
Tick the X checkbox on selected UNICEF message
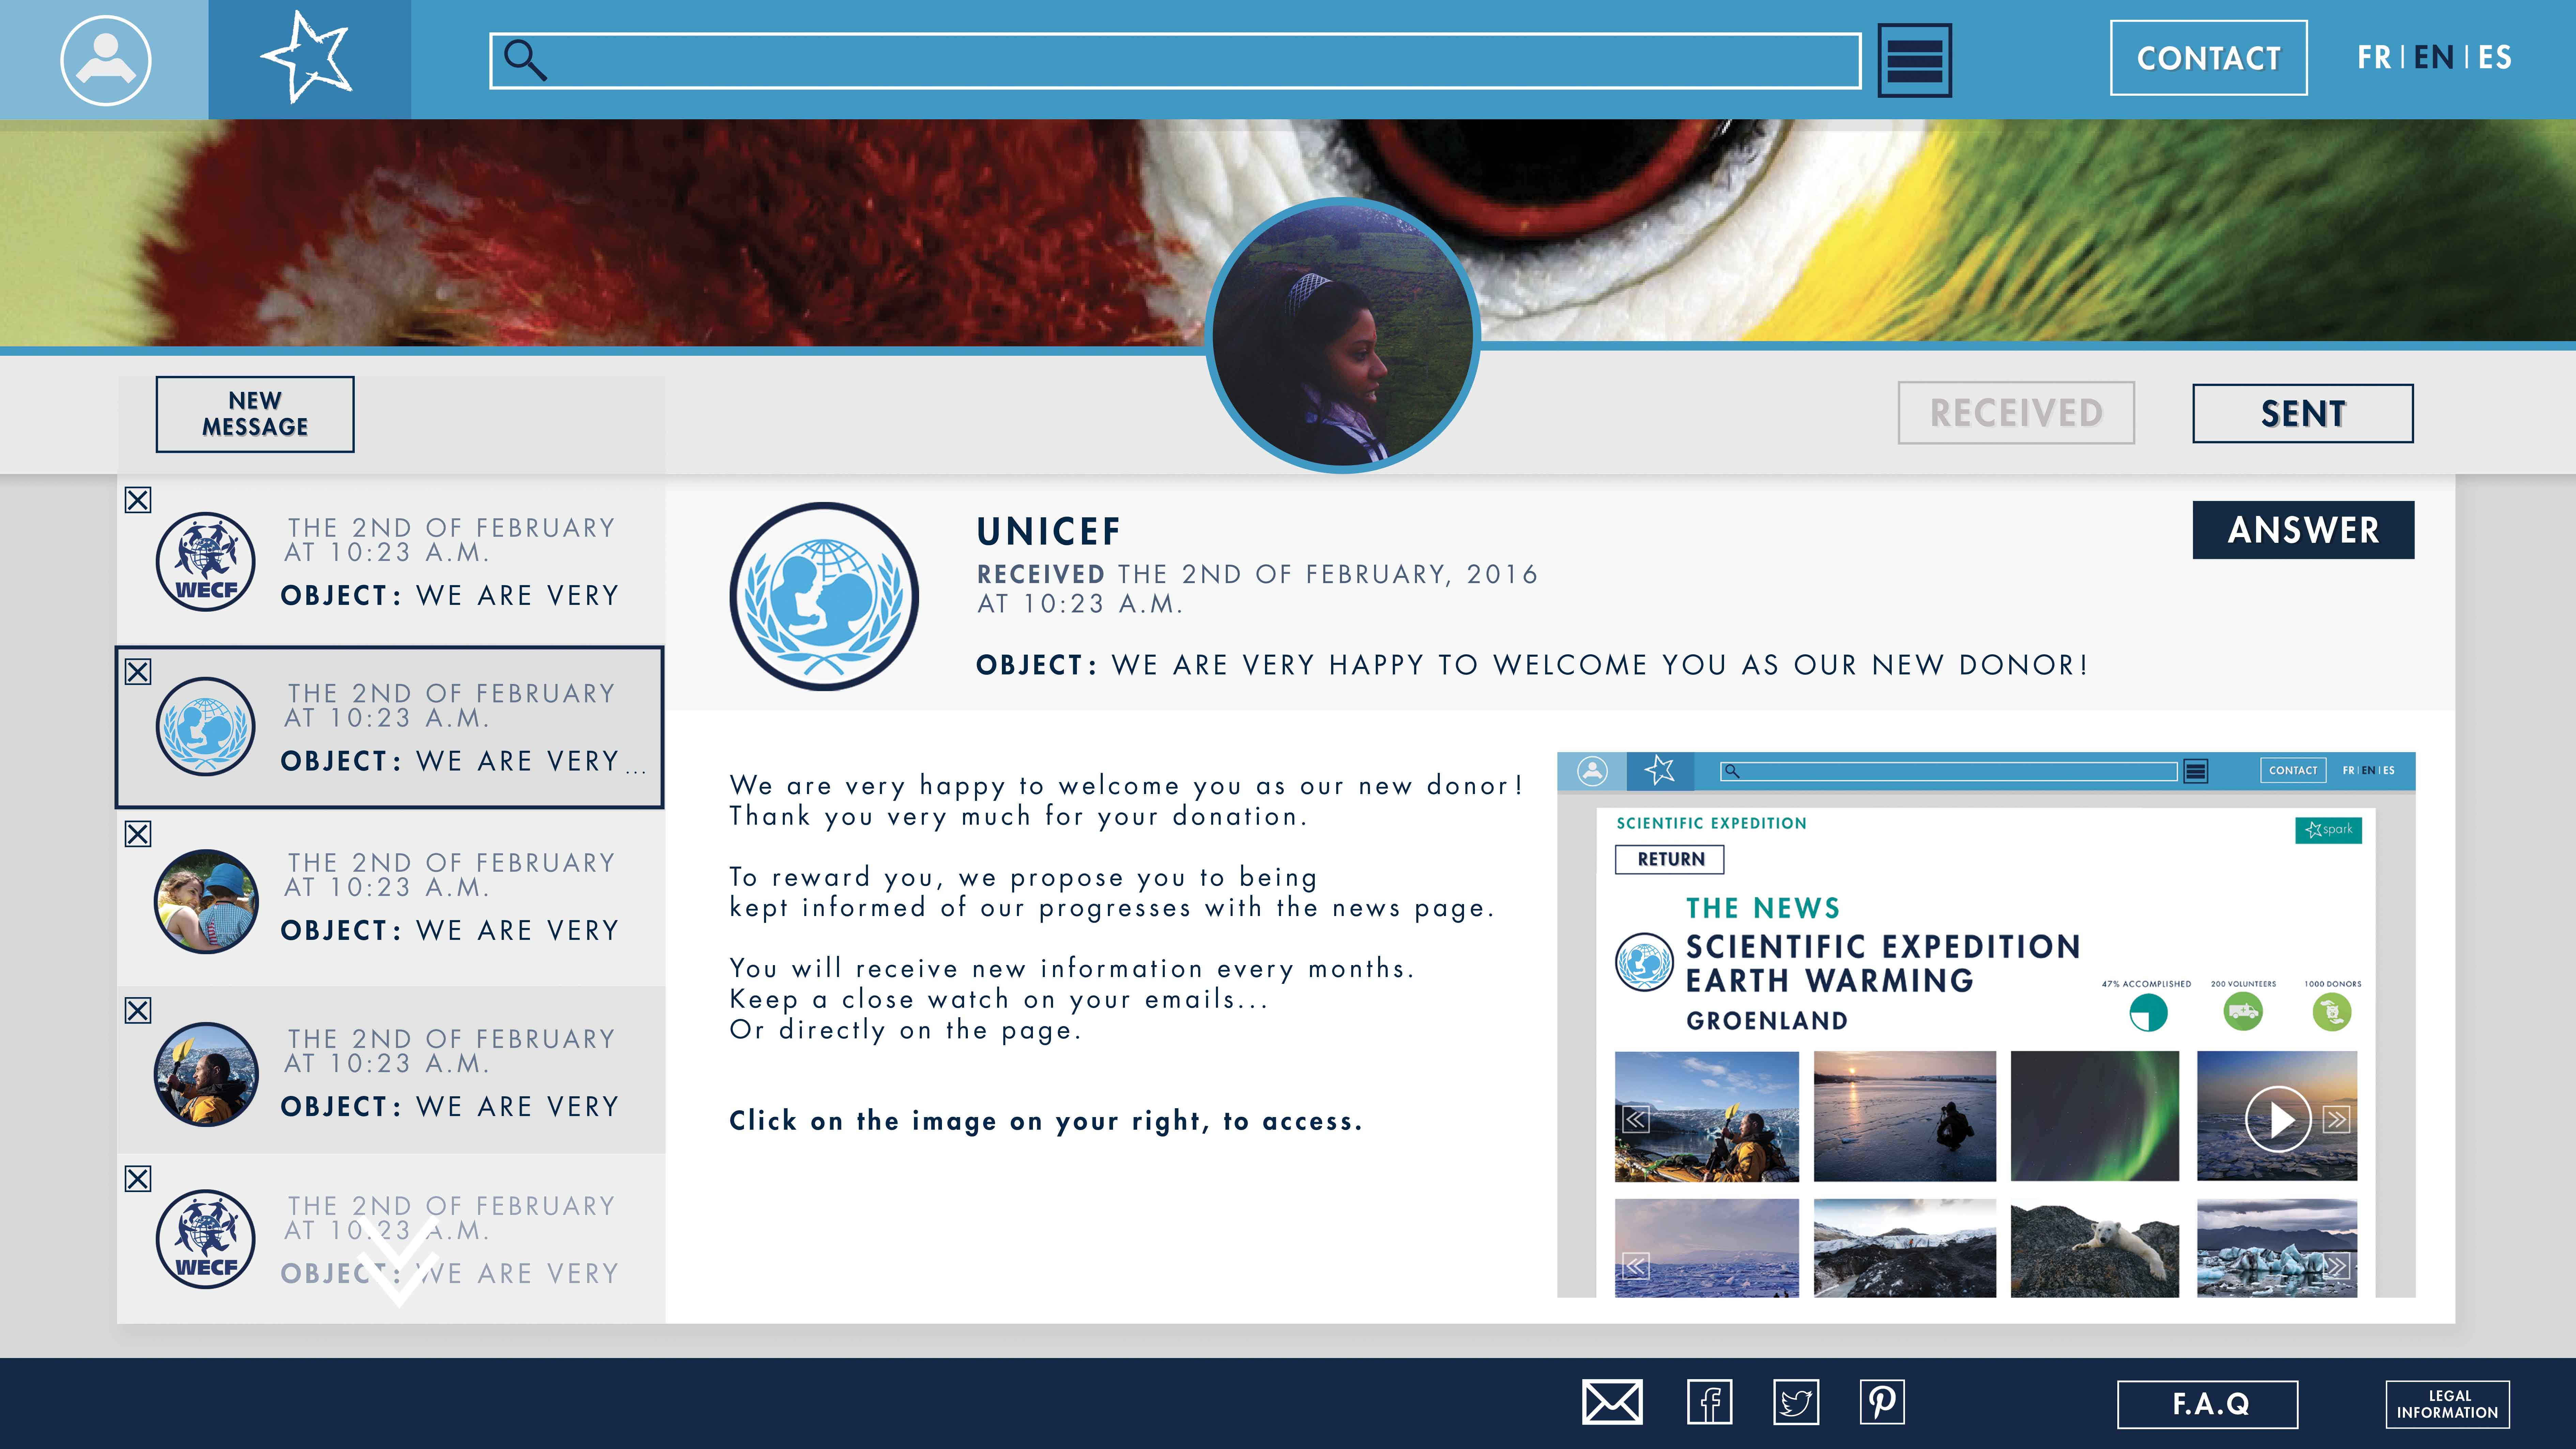tap(138, 672)
